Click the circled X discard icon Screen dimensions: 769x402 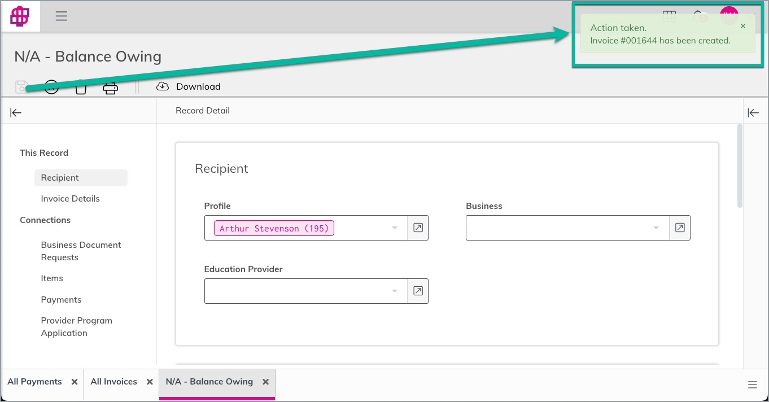click(x=51, y=87)
